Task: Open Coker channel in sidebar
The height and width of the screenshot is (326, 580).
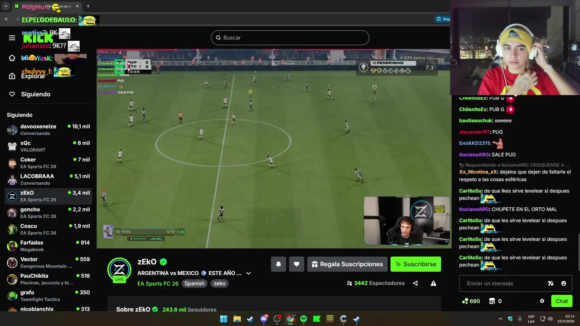Action: [48, 163]
